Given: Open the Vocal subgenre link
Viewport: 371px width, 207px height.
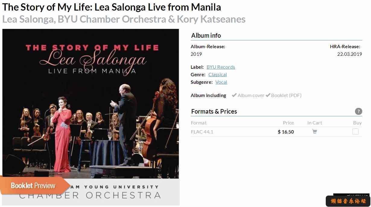Looking at the screenshot, I should tap(221, 82).
